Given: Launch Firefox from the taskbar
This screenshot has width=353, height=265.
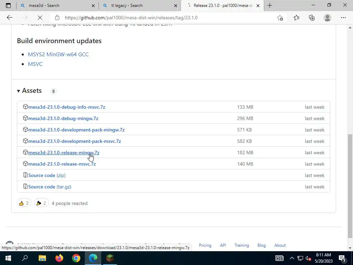Looking at the screenshot, I should coord(59,258).
